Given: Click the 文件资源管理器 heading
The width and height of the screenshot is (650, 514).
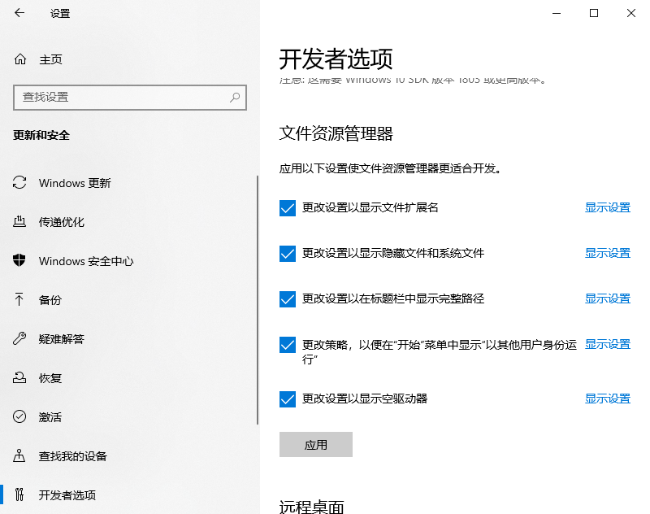Looking at the screenshot, I should coord(336,133).
